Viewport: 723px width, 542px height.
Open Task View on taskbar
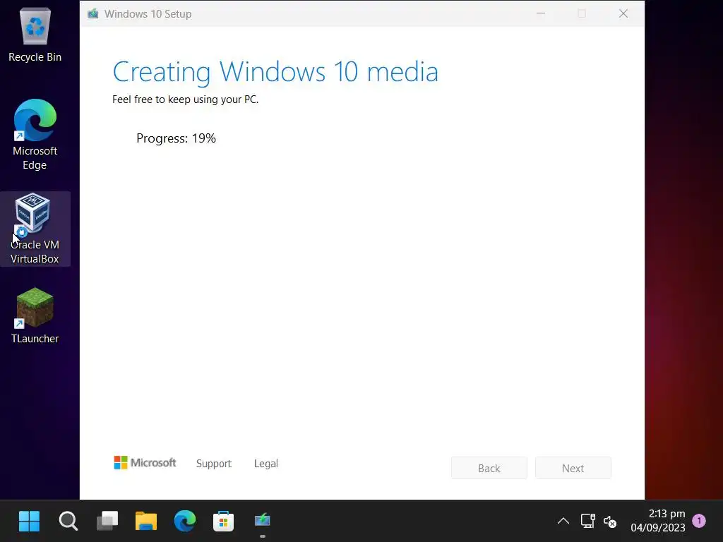click(x=107, y=522)
